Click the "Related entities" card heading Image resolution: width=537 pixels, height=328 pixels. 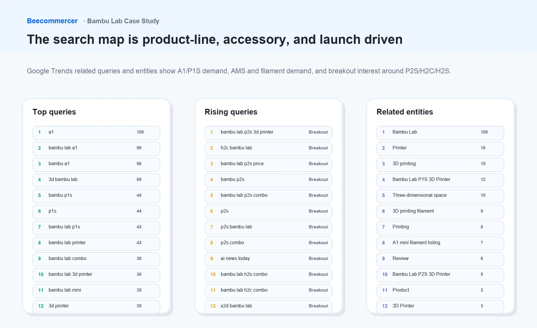tap(405, 112)
